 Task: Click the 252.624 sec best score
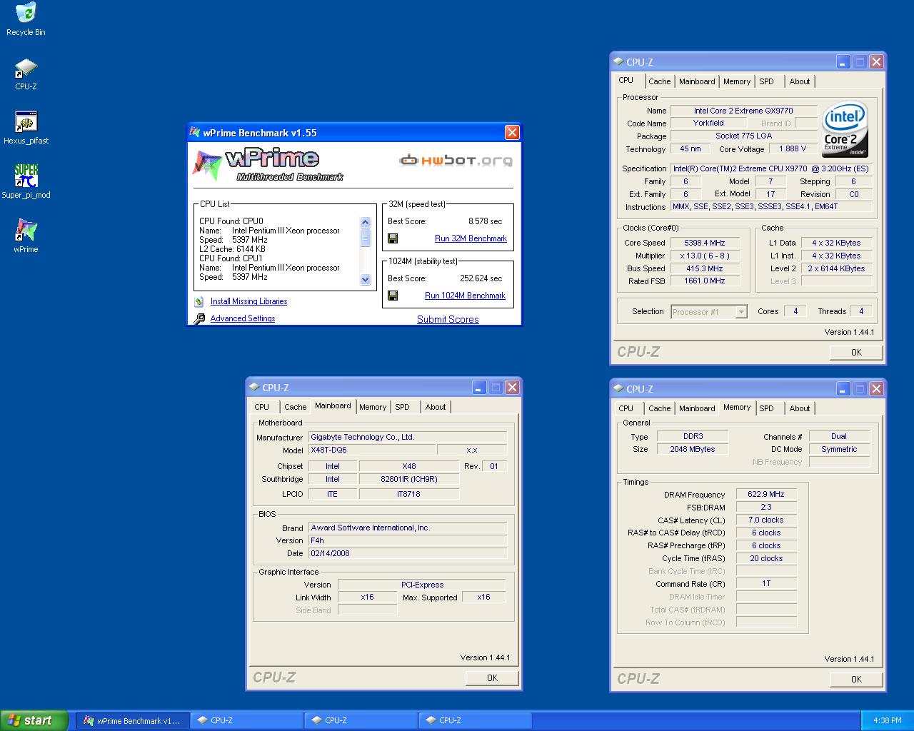[x=481, y=278]
